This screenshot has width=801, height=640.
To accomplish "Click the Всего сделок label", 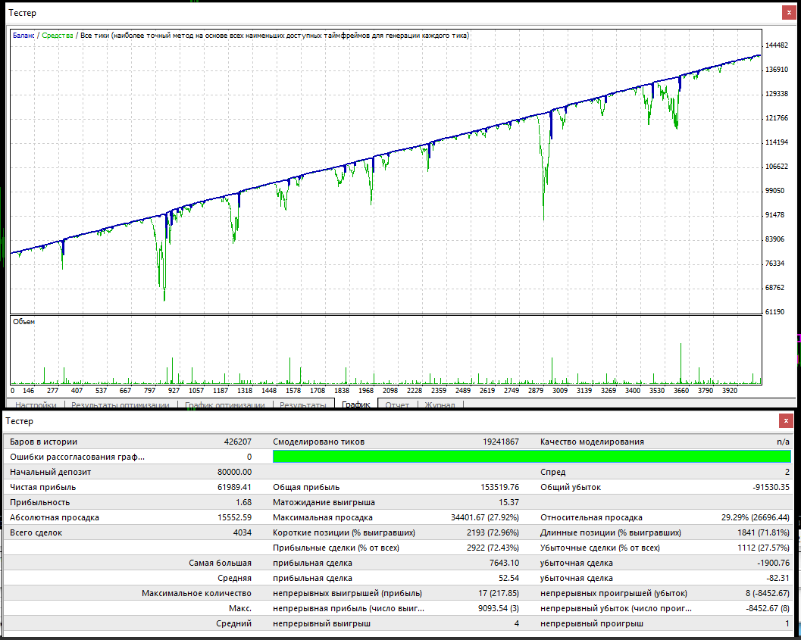I will coord(36,532).
